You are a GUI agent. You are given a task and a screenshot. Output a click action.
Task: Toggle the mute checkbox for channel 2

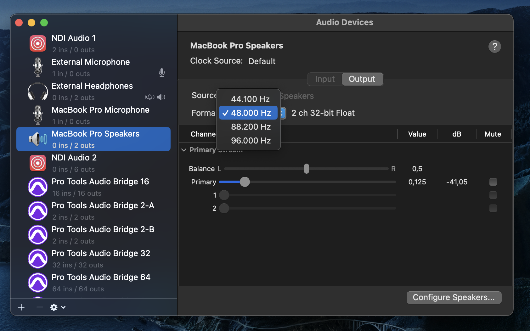click(493, 208)
